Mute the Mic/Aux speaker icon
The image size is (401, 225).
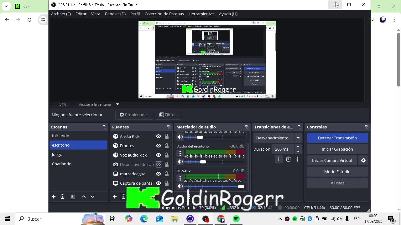(x=180, y=186)
